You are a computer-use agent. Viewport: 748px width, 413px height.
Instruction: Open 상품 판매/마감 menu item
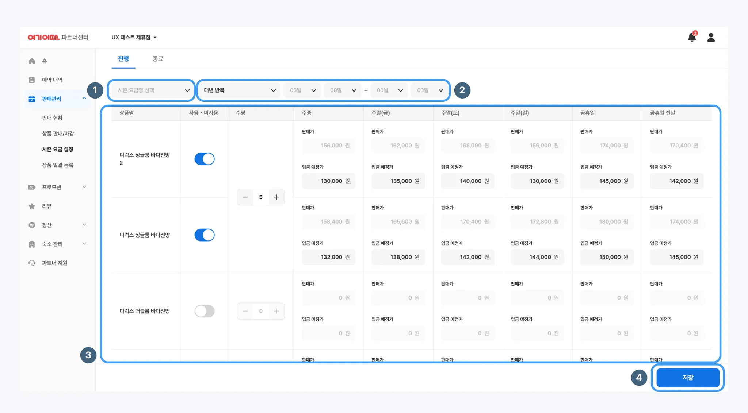[x=58, y=134]
